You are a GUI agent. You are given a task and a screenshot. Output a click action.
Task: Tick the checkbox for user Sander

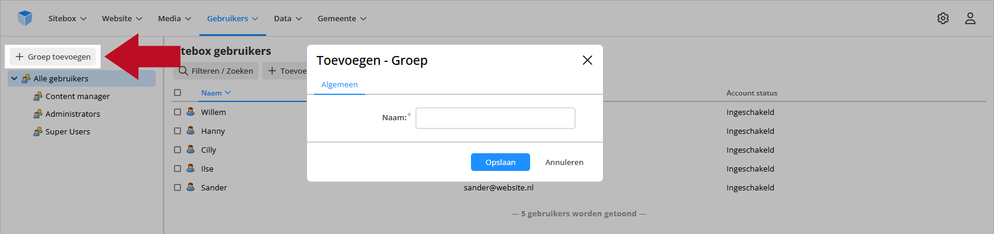tap(177, 187)
